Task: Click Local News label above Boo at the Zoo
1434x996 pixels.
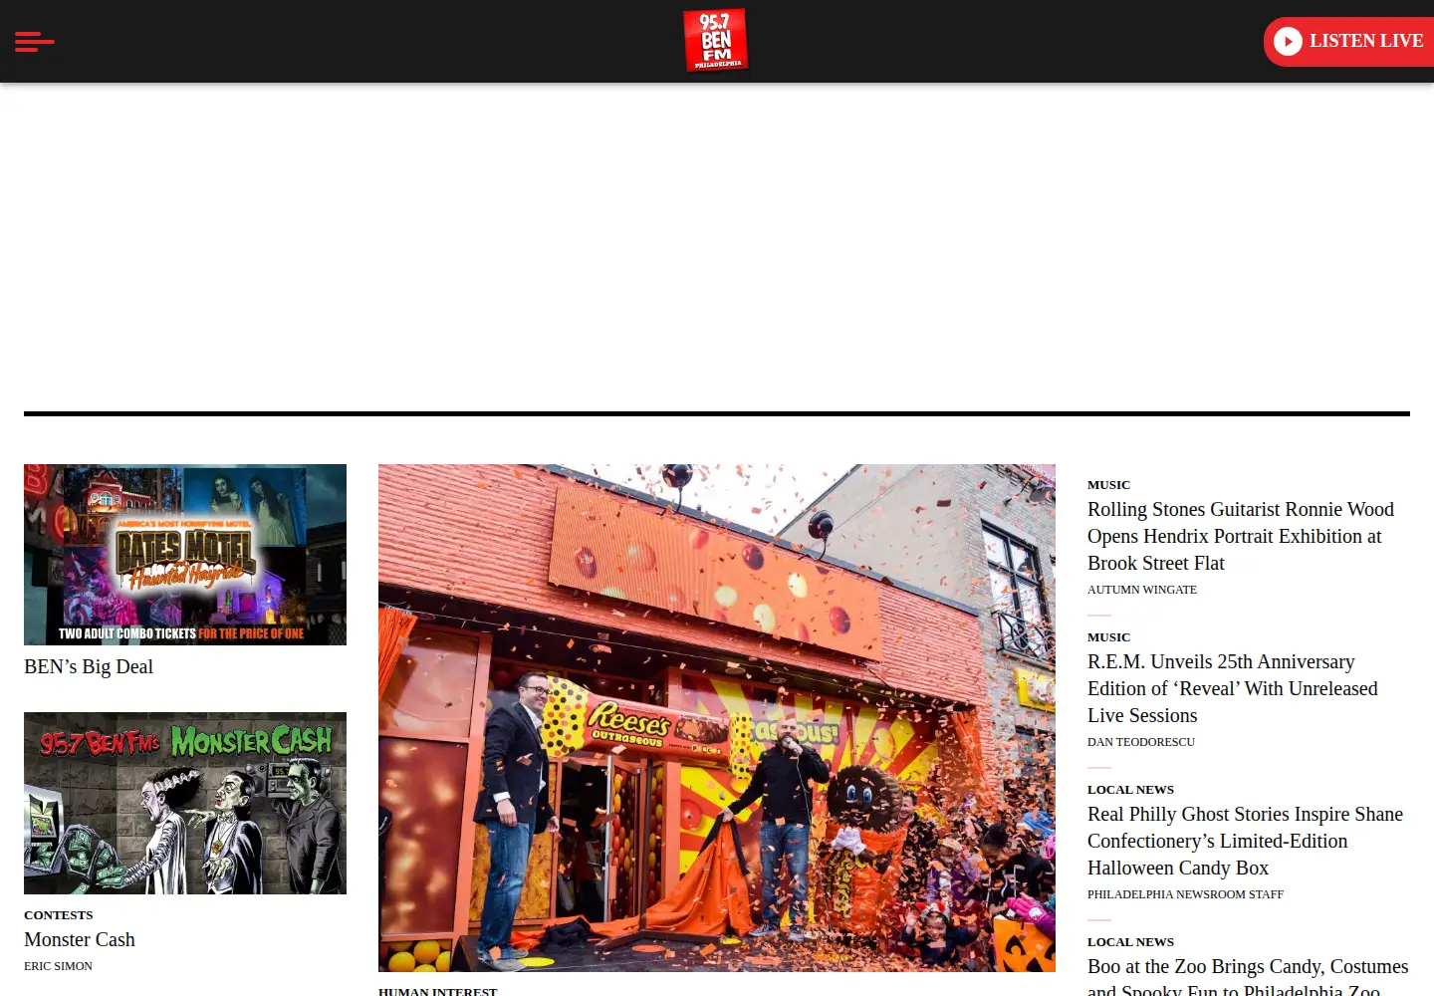Action: 1130,942
